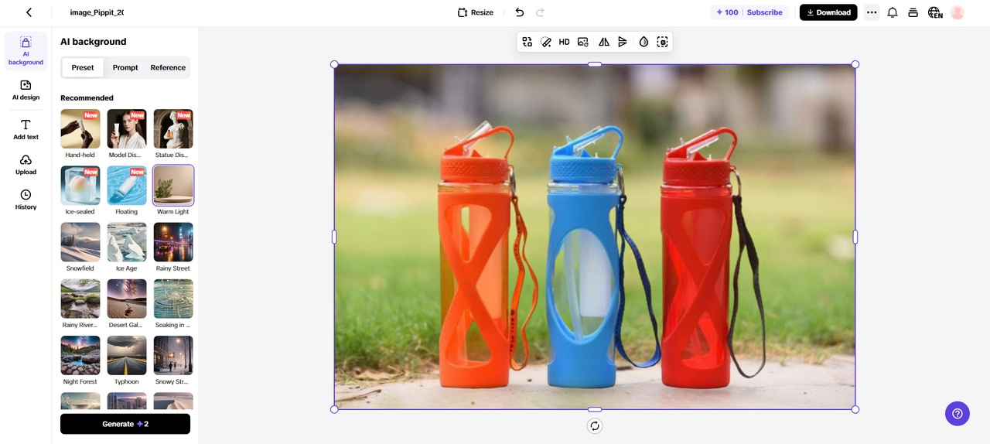Viewport: 990px width, 444px height.
Task: Choose the Rainy Street preset
Action: [173, 242]
